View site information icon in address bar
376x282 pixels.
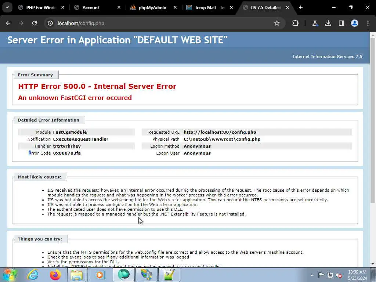click(50, 23)
